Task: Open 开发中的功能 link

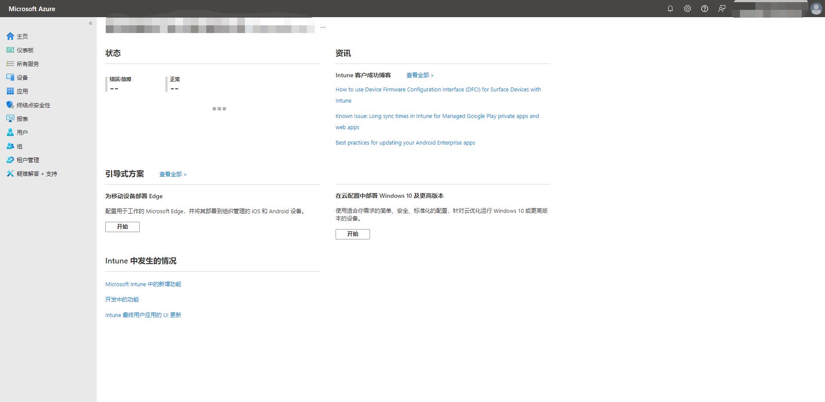Action: coord(122,299)
